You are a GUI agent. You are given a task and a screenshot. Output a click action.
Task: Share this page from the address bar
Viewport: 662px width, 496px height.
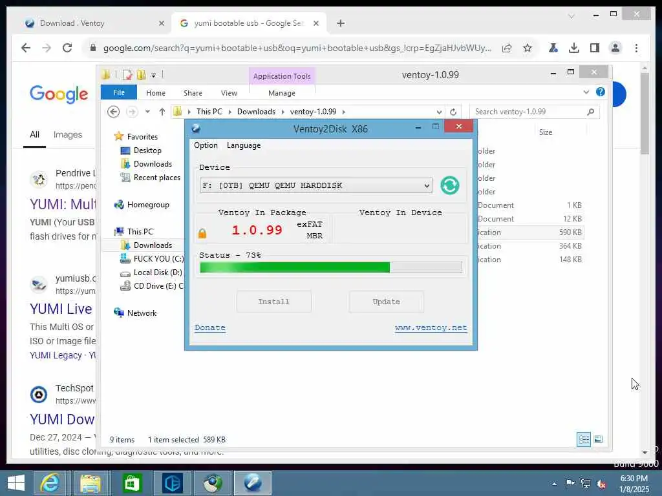(x=507, y=48)
